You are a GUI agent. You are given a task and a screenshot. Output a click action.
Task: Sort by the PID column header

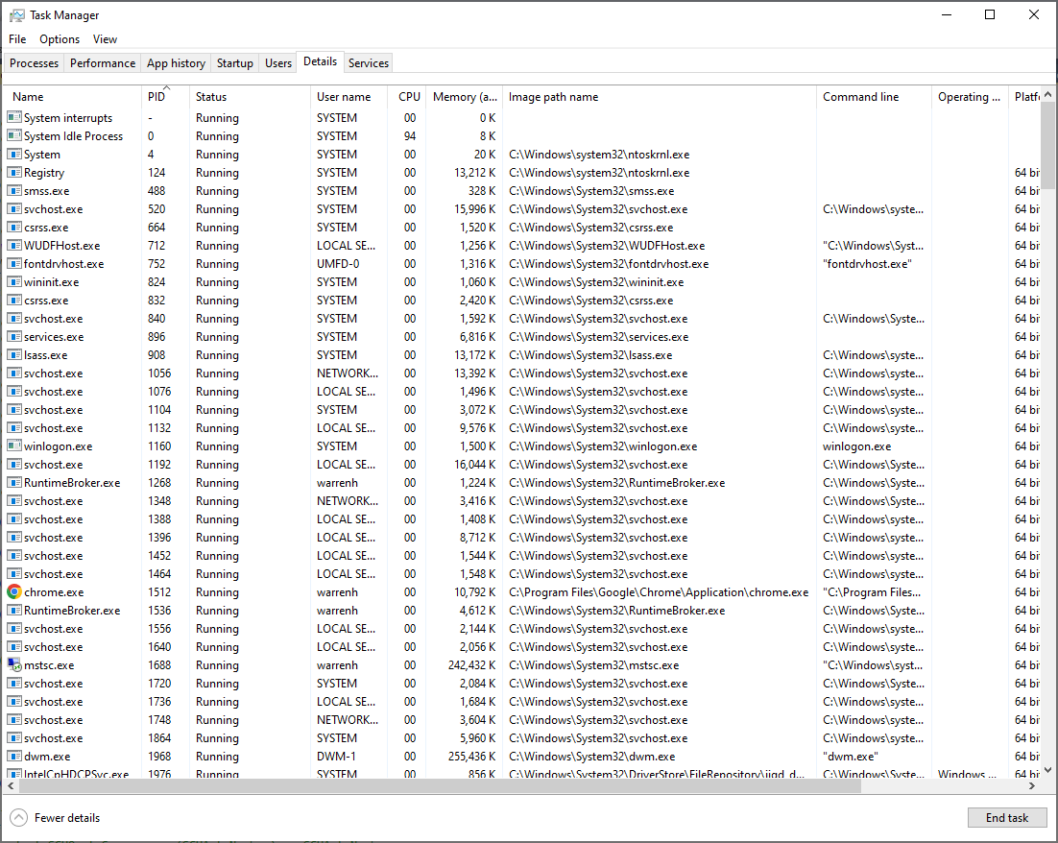point(165,97)
